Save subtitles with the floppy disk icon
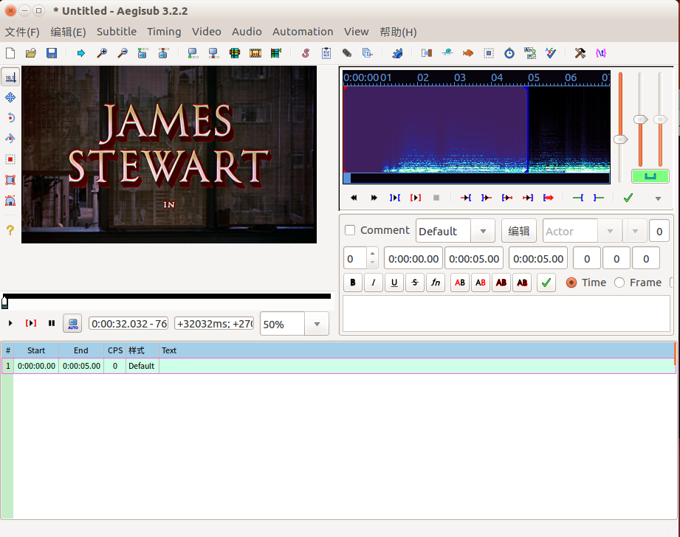Screen dimensions: 680x537 [52, 53]
